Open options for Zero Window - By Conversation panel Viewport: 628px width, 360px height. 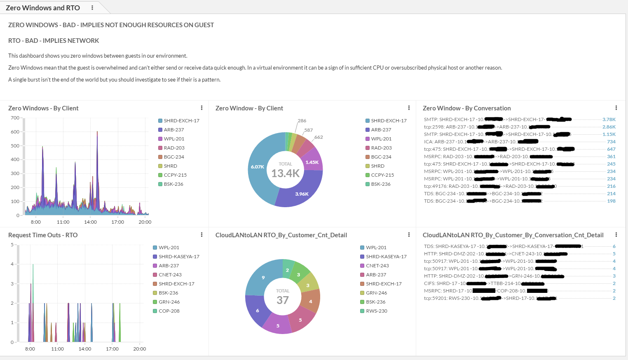pos(616,108)
